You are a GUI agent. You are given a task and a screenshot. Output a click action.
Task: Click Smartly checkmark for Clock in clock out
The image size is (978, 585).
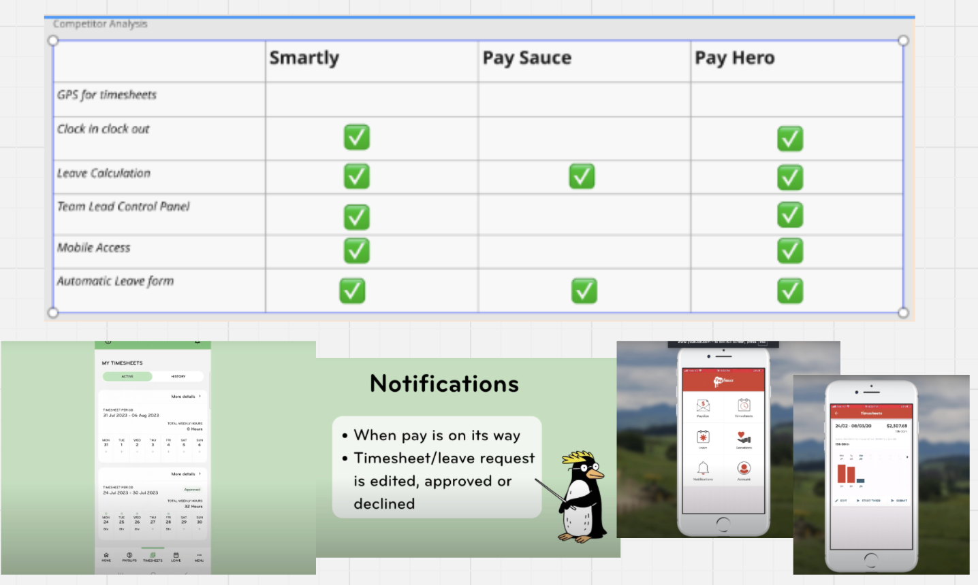point(356,137)
